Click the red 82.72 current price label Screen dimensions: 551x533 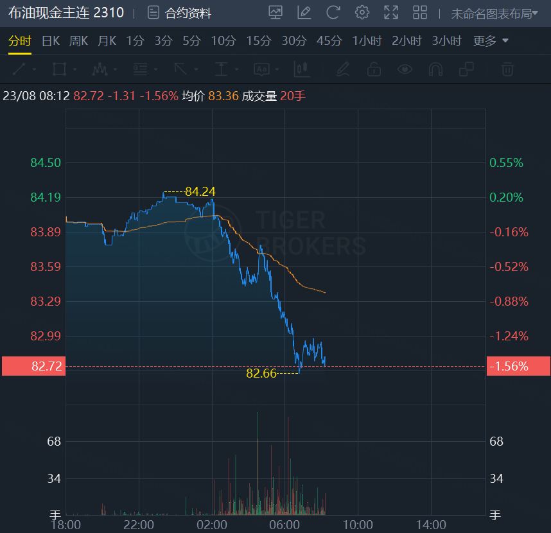click(x=32, y=366)
